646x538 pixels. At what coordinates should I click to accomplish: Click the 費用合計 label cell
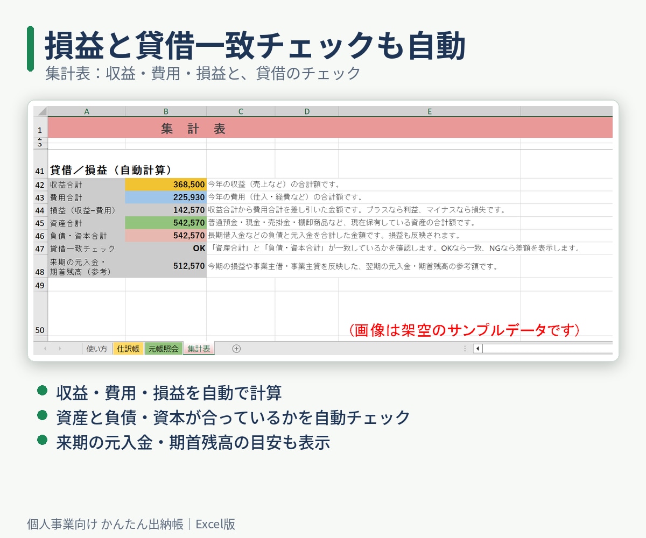[86, 197]
